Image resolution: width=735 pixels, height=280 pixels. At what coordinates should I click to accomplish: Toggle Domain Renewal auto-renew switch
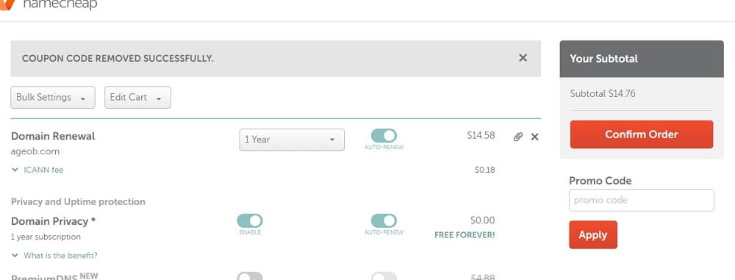[x=384, y=135]
